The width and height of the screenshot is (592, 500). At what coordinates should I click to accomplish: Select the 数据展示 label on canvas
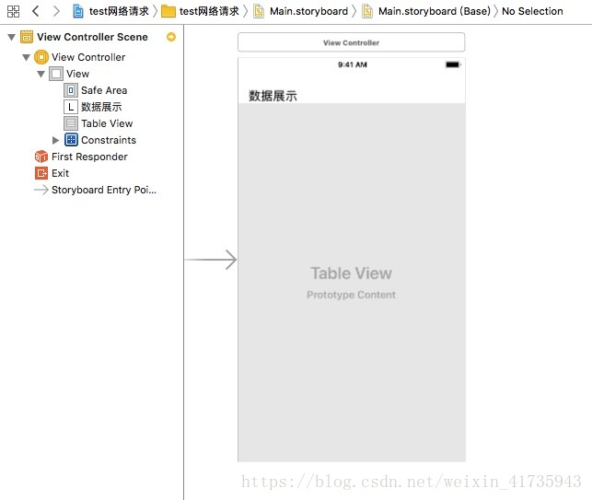(273, 96)
